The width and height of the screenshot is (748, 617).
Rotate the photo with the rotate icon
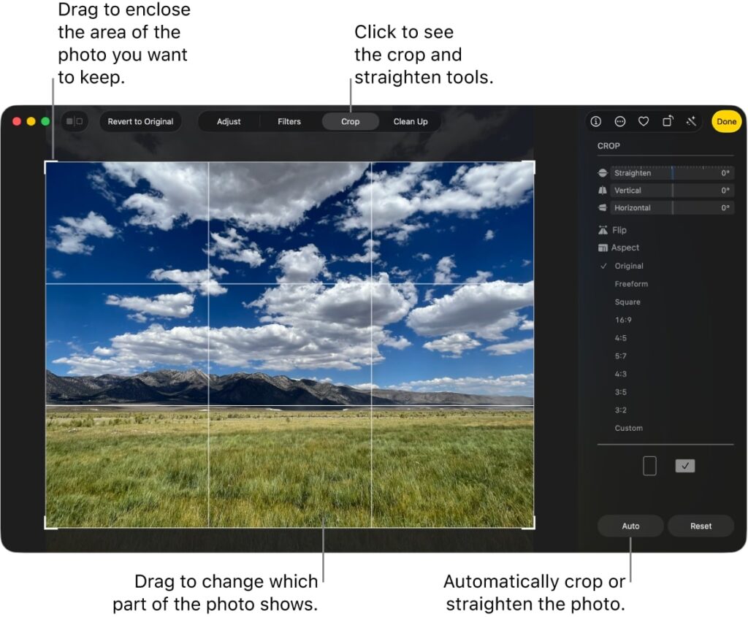tap(666, 121)
